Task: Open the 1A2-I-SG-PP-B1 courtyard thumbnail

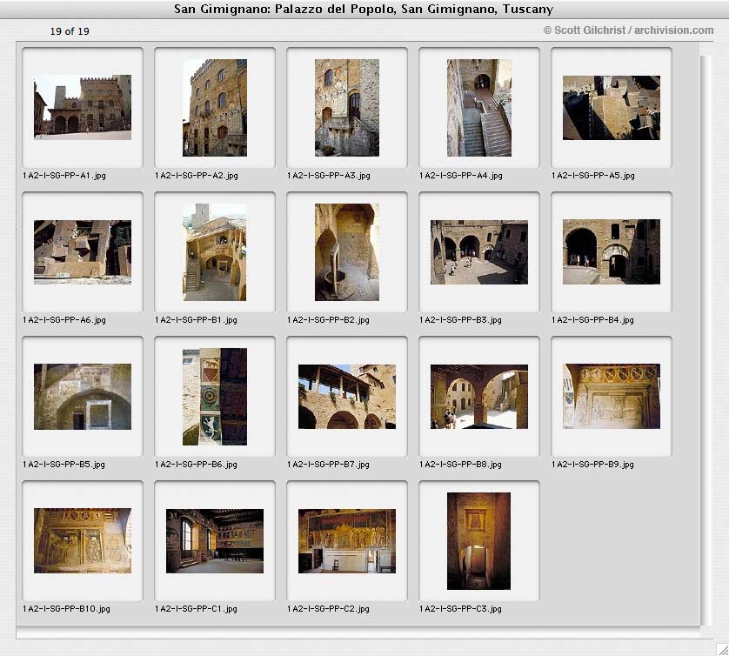Action: click(215, 252)
